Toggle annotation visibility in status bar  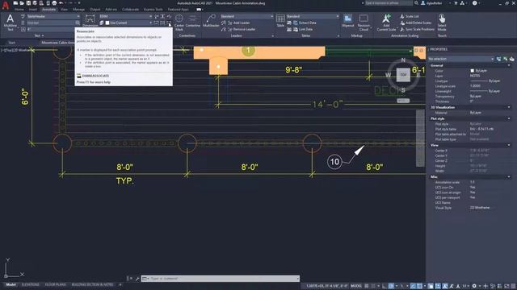coord(445,286)
